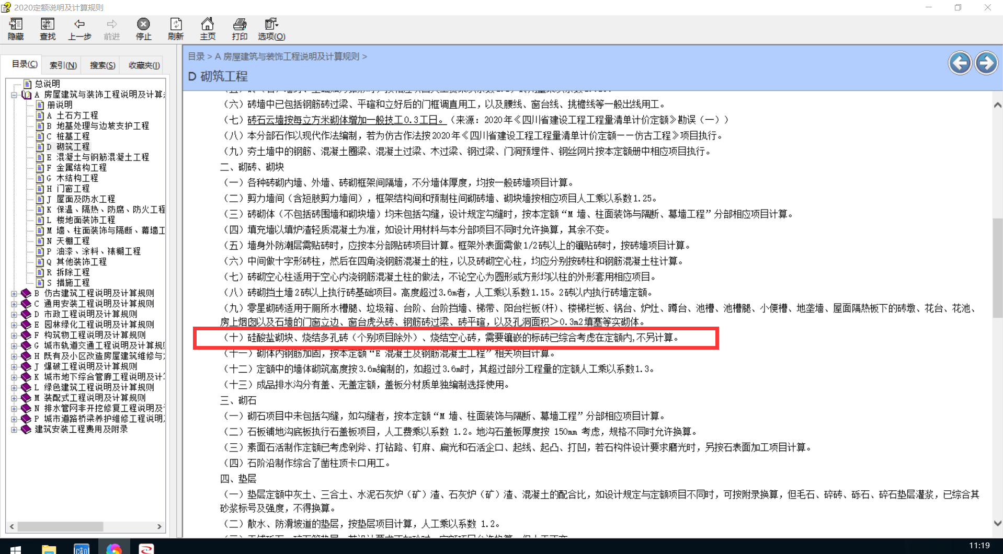Click the content scrollbar down arrow
The height and width of the screenshot is (554, 1003).
997,523
